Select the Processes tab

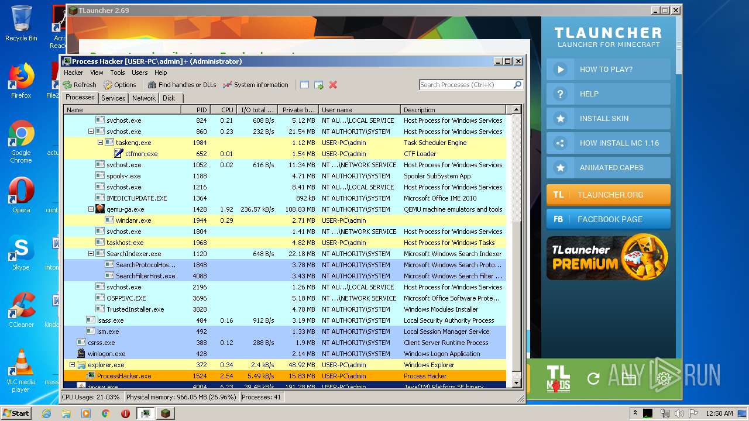click(x=80, y=98)
